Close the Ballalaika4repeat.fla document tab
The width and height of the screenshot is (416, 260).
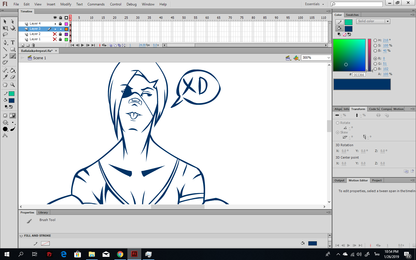(56, 51)
